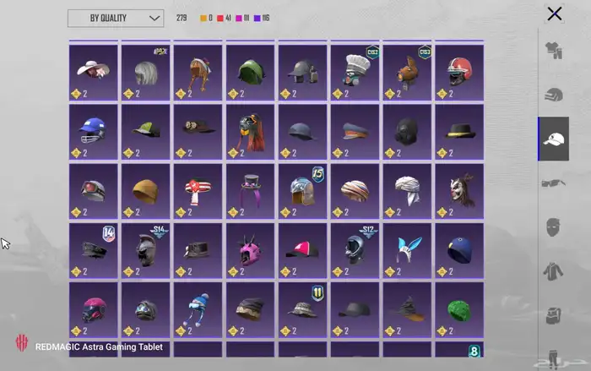The width and height of the screenshot is (591, 371).
Task: Click the red quality count swatch
Action: 220,18
